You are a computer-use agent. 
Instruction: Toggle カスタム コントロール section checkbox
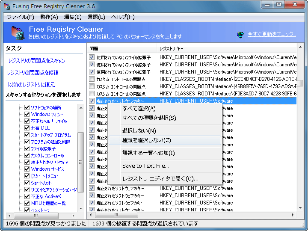click(x=27, y=155)
